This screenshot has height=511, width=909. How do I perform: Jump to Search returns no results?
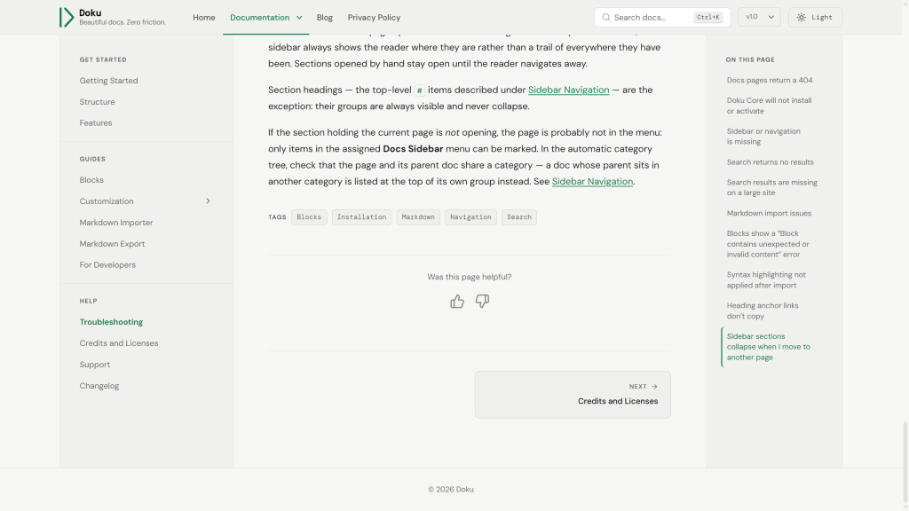pyautogui.click(x=770, y=162)
